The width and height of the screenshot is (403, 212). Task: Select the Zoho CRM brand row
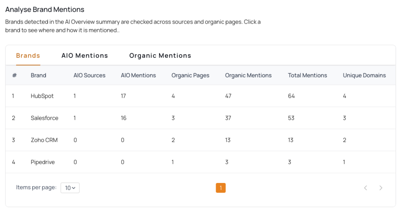coord(44,140)
